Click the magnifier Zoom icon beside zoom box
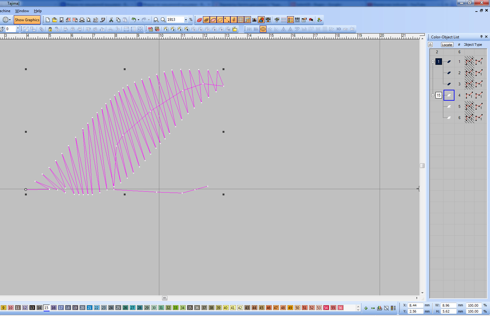 pos(163,20)
